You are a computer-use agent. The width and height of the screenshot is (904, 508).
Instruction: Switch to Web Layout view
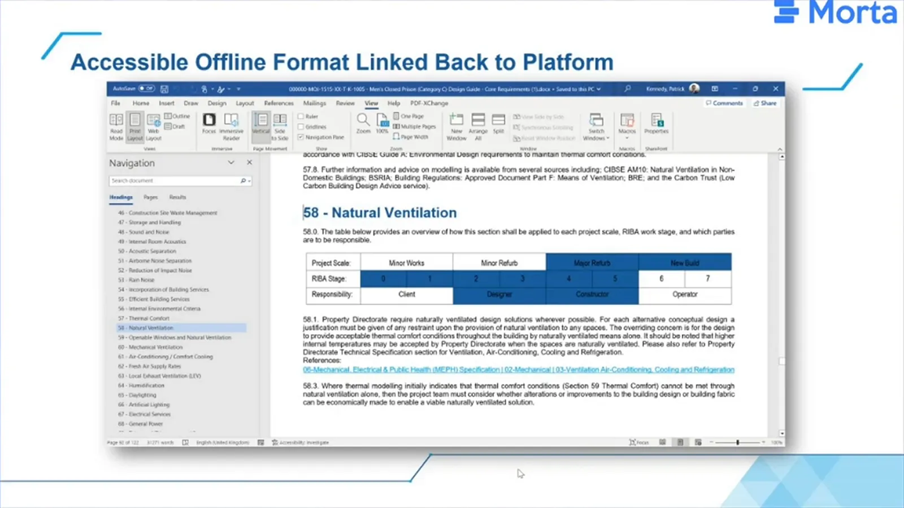(x=153, y=127)
